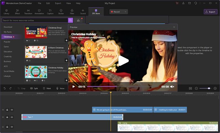Open the Library panel

[6, 12]
